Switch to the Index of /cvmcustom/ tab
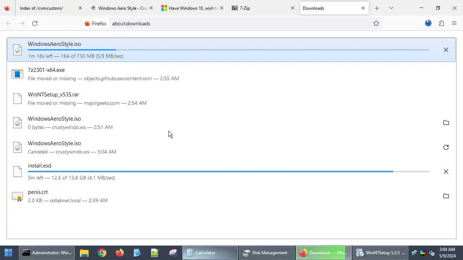The image size is (463, 260). tap(46, 8)
